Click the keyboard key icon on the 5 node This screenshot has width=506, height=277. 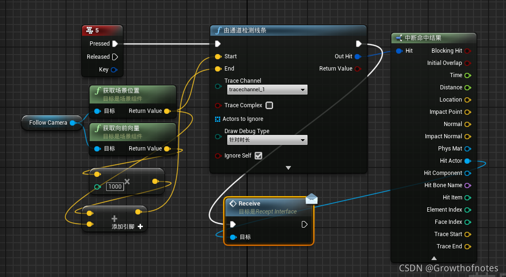[90, 30]
